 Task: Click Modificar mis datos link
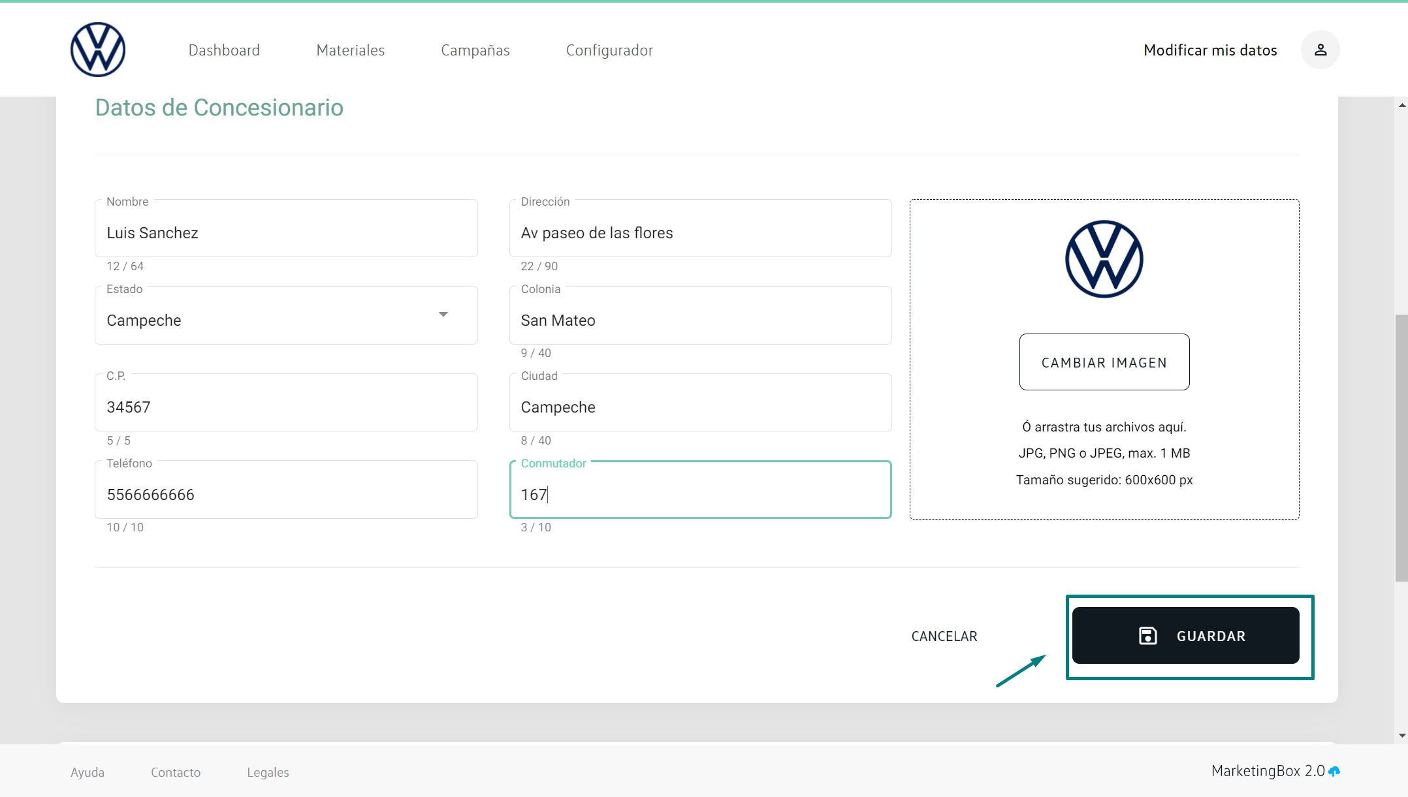(1210, 50)
